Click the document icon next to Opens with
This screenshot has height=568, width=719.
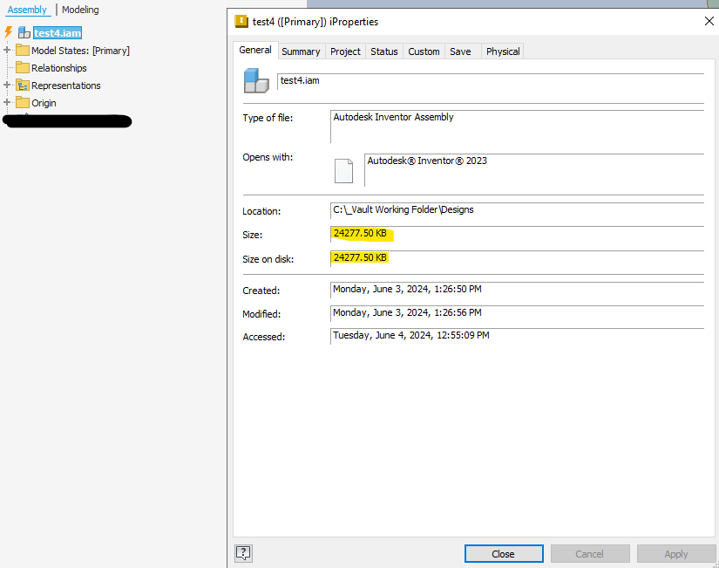(344, 169)
